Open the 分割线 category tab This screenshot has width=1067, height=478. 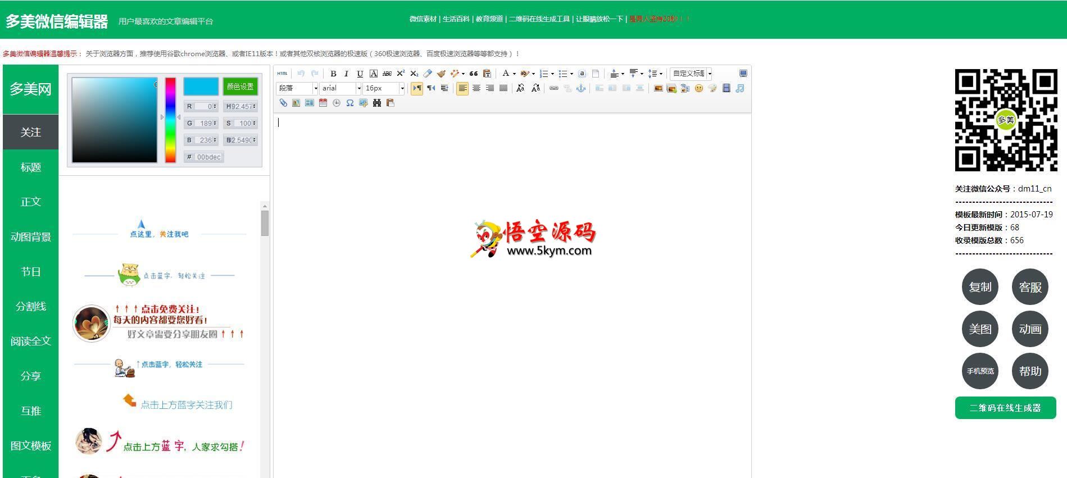point(31,306)
